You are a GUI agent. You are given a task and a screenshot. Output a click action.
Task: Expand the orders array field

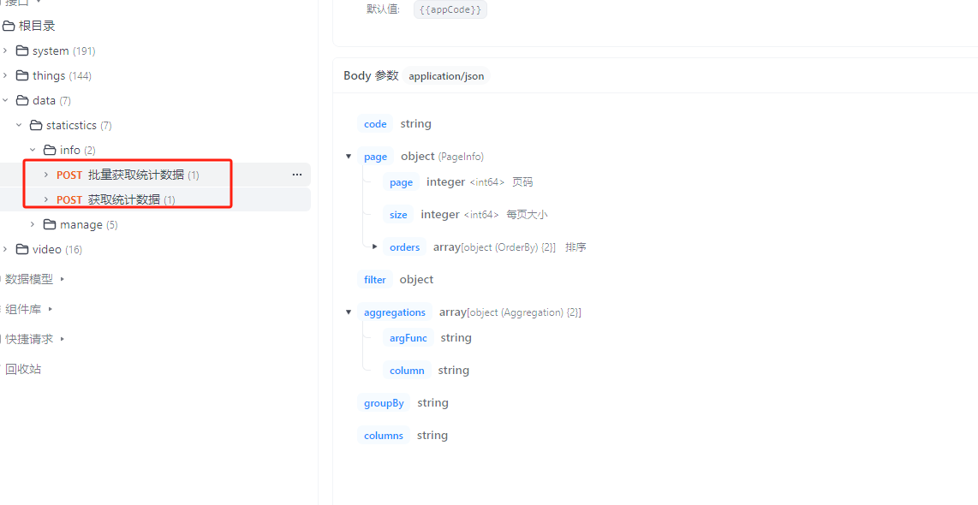tap(375, 247)
